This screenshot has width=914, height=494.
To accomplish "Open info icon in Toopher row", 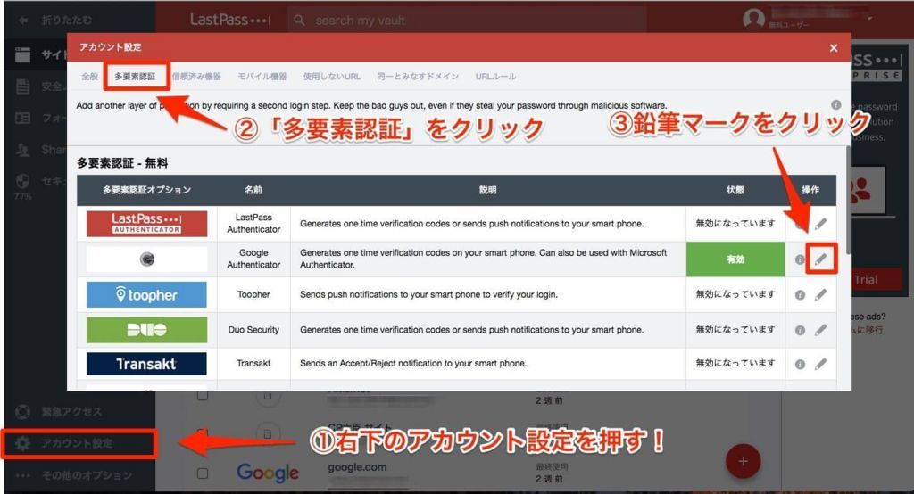I will tap(800, 295).
